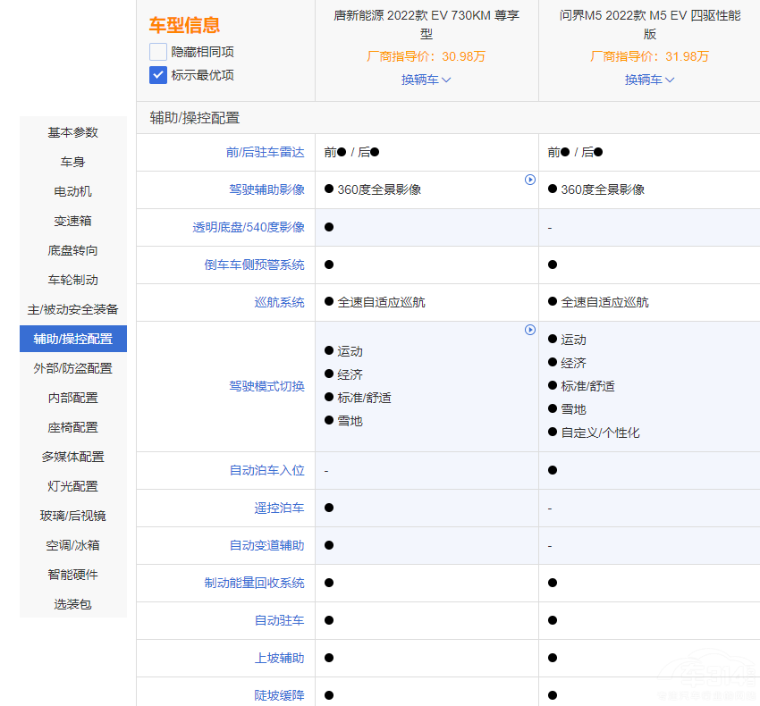
Task: Open 倒车车侧预警系统 explanation link
Action: click(254, 265)
